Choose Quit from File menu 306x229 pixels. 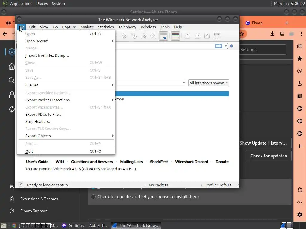(x=66, y=151)
